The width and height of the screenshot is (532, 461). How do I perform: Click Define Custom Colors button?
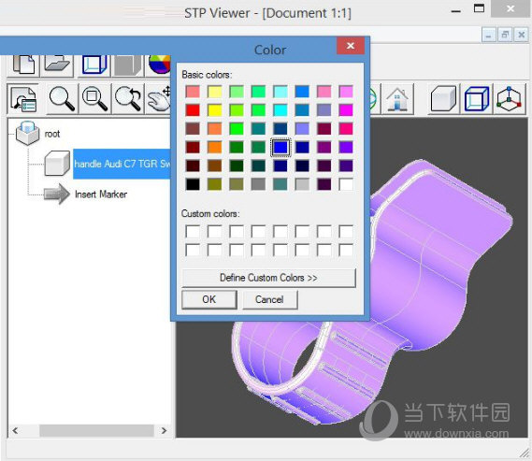[268, 278]
